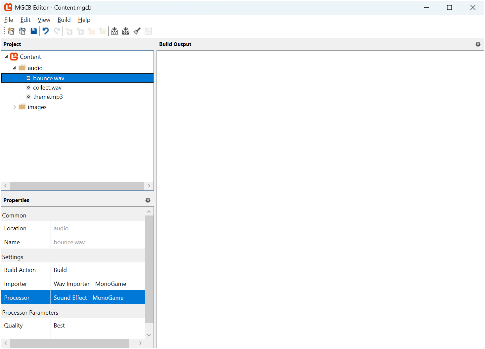This screenshot has width=485, height=349.
Task: Collapse the Content root node
Action: coord(6,57)
